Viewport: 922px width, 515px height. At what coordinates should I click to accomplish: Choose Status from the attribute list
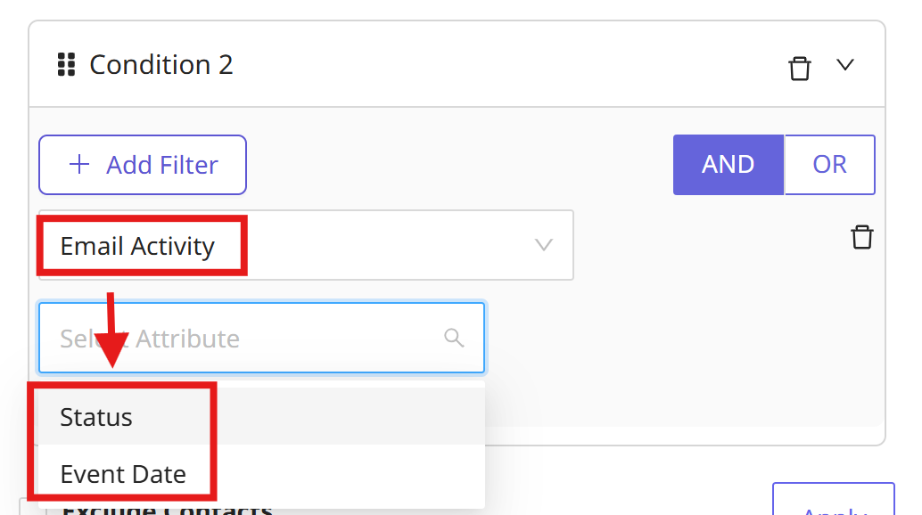96,417
